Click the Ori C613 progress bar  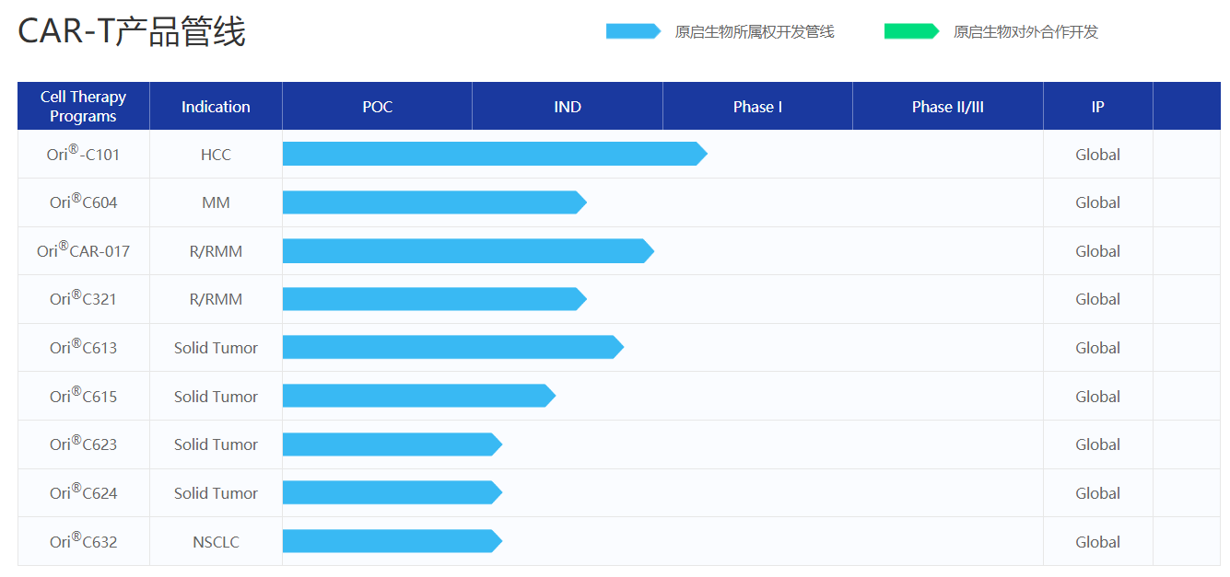point(452,348)
